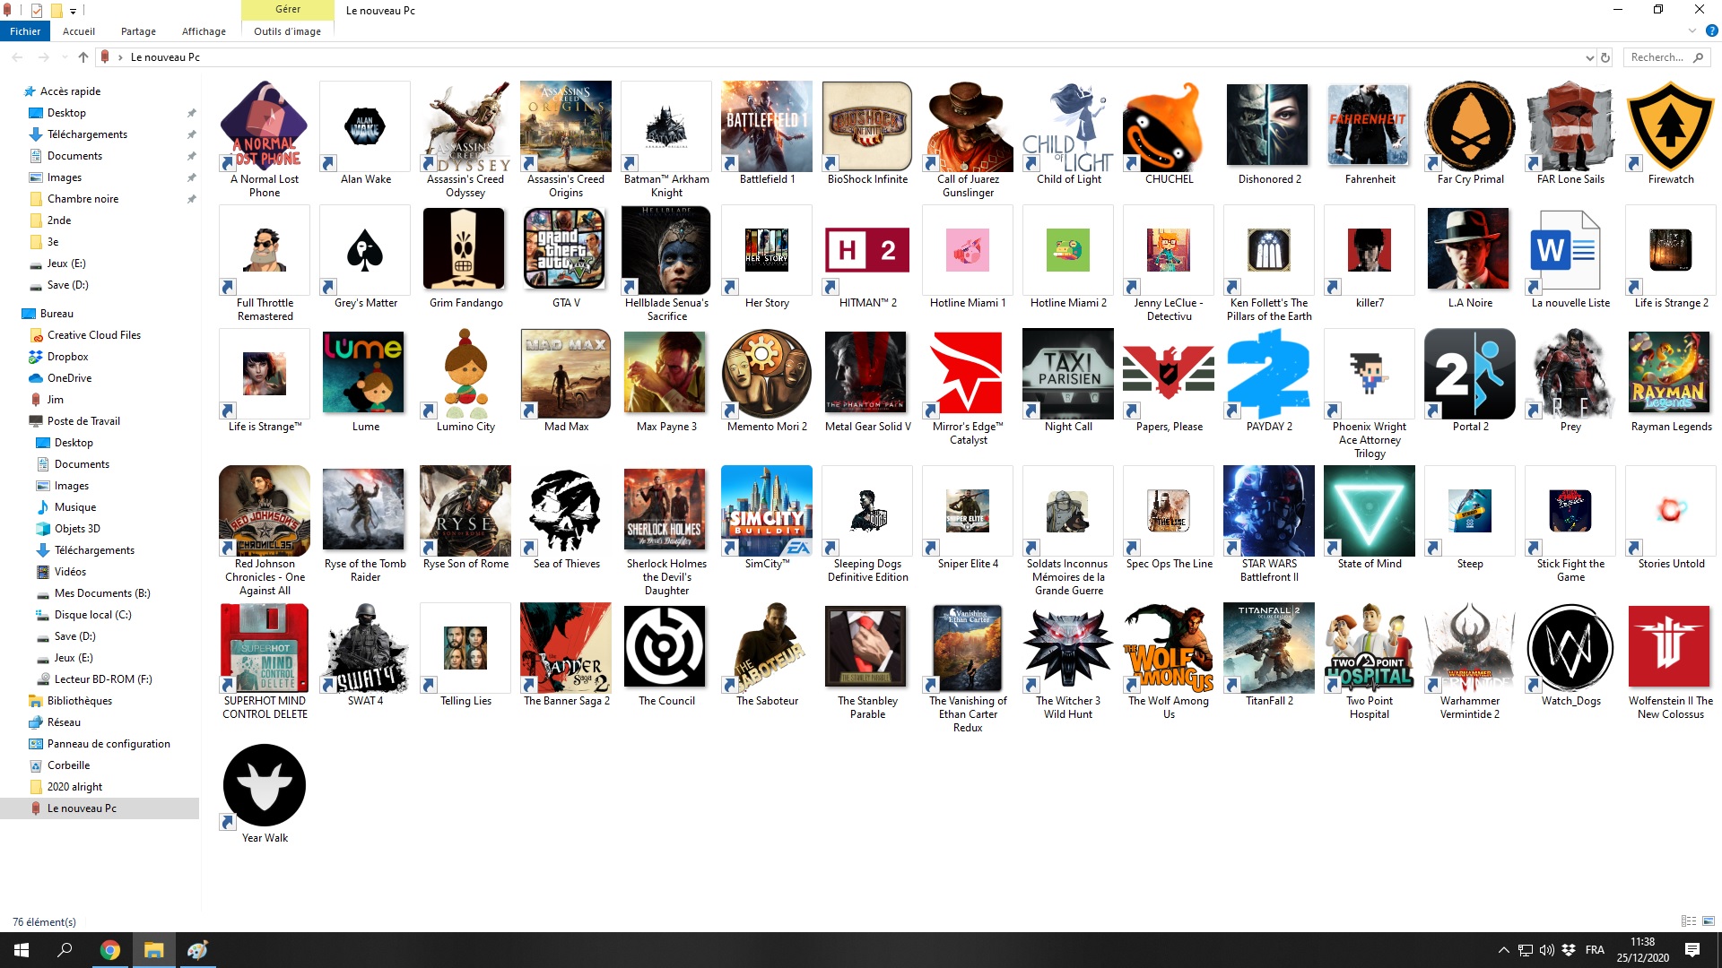This screenshot has width=1722, height=968.
Task: Expand the ribbon chevron
Action: [x=1692, y=31]
